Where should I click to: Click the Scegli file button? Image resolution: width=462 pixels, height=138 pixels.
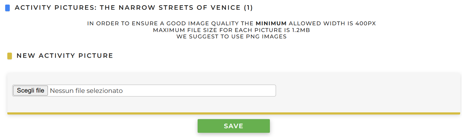point(30,90)
